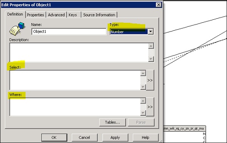Click Description scrollbar down arrow

click(151, 59)
